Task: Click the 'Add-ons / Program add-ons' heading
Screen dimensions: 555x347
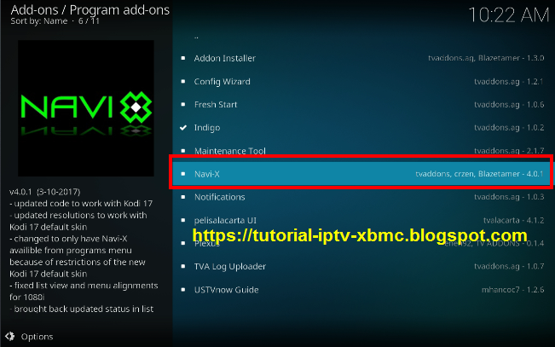Action: 90,10
